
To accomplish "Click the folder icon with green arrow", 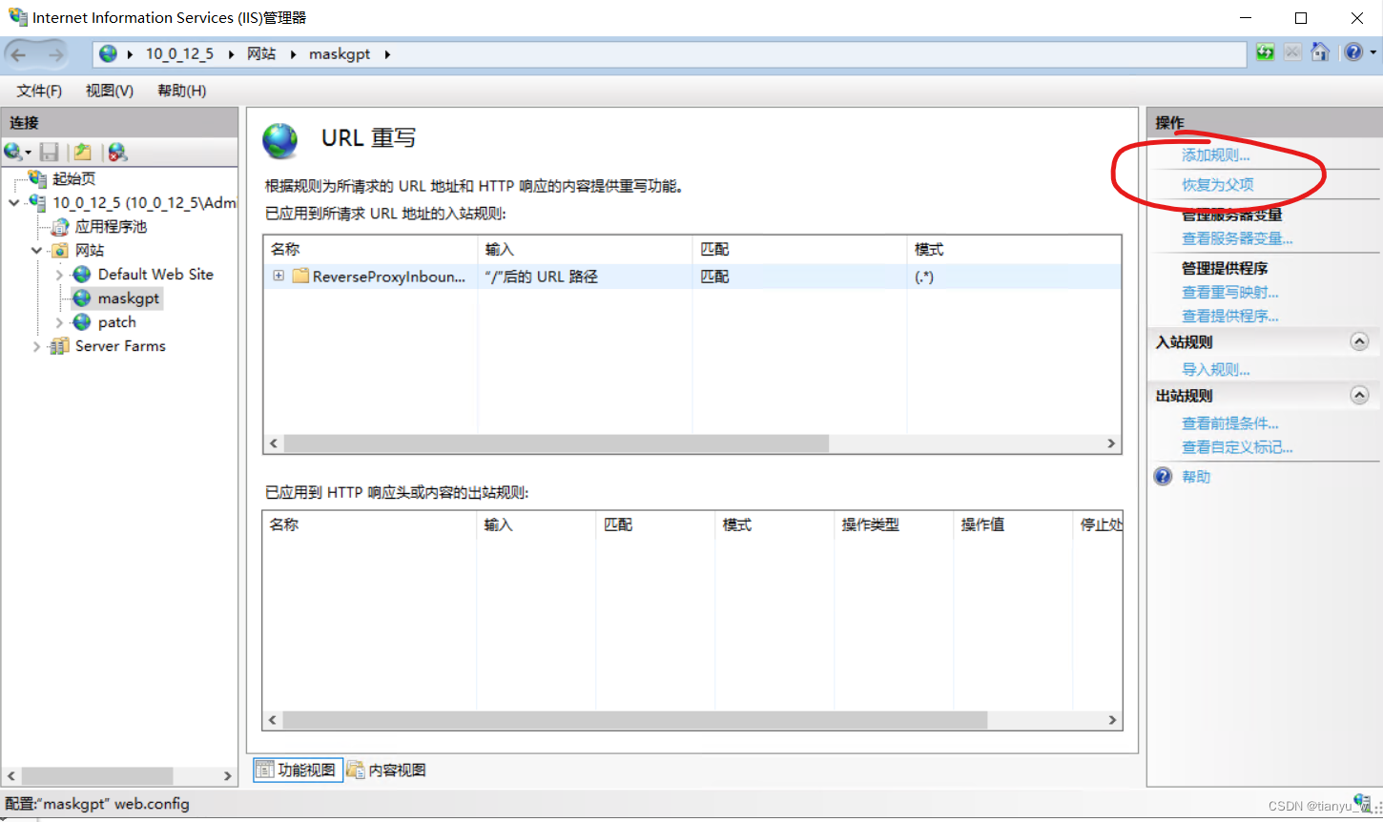I will tap(82, 152).
